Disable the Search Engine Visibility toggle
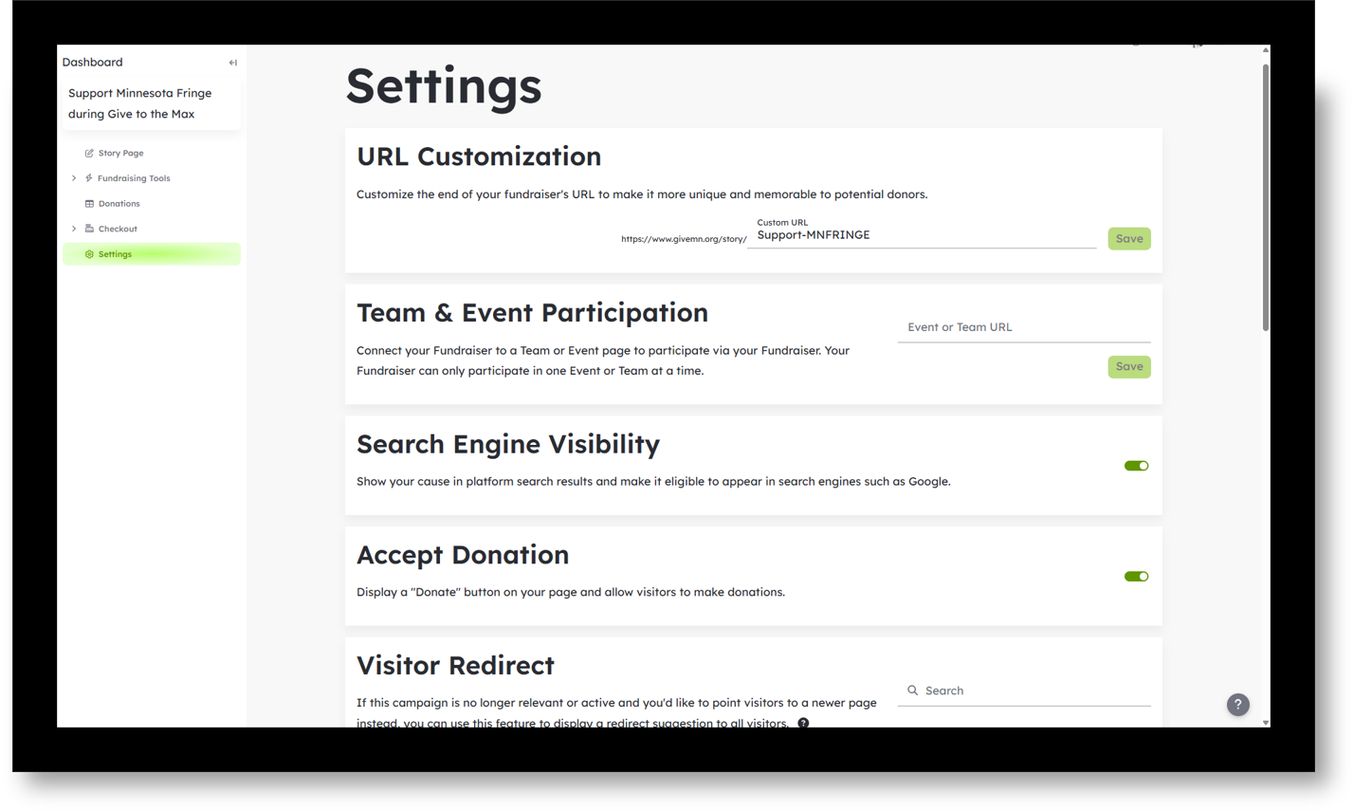Screen dimensions: 1354x811 point(1136,466)
